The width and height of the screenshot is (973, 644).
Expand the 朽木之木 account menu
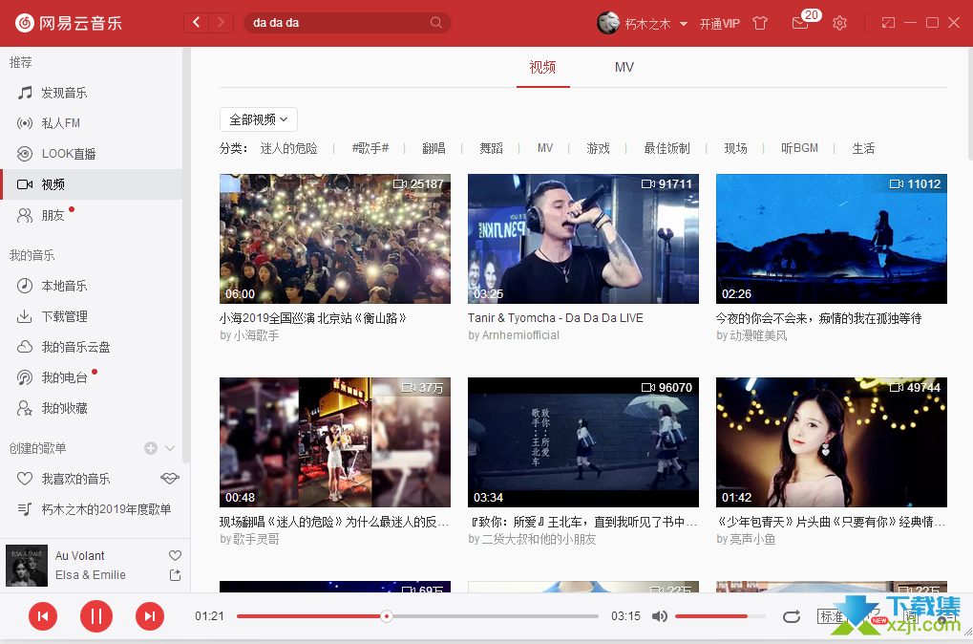[x=684, y=24]
